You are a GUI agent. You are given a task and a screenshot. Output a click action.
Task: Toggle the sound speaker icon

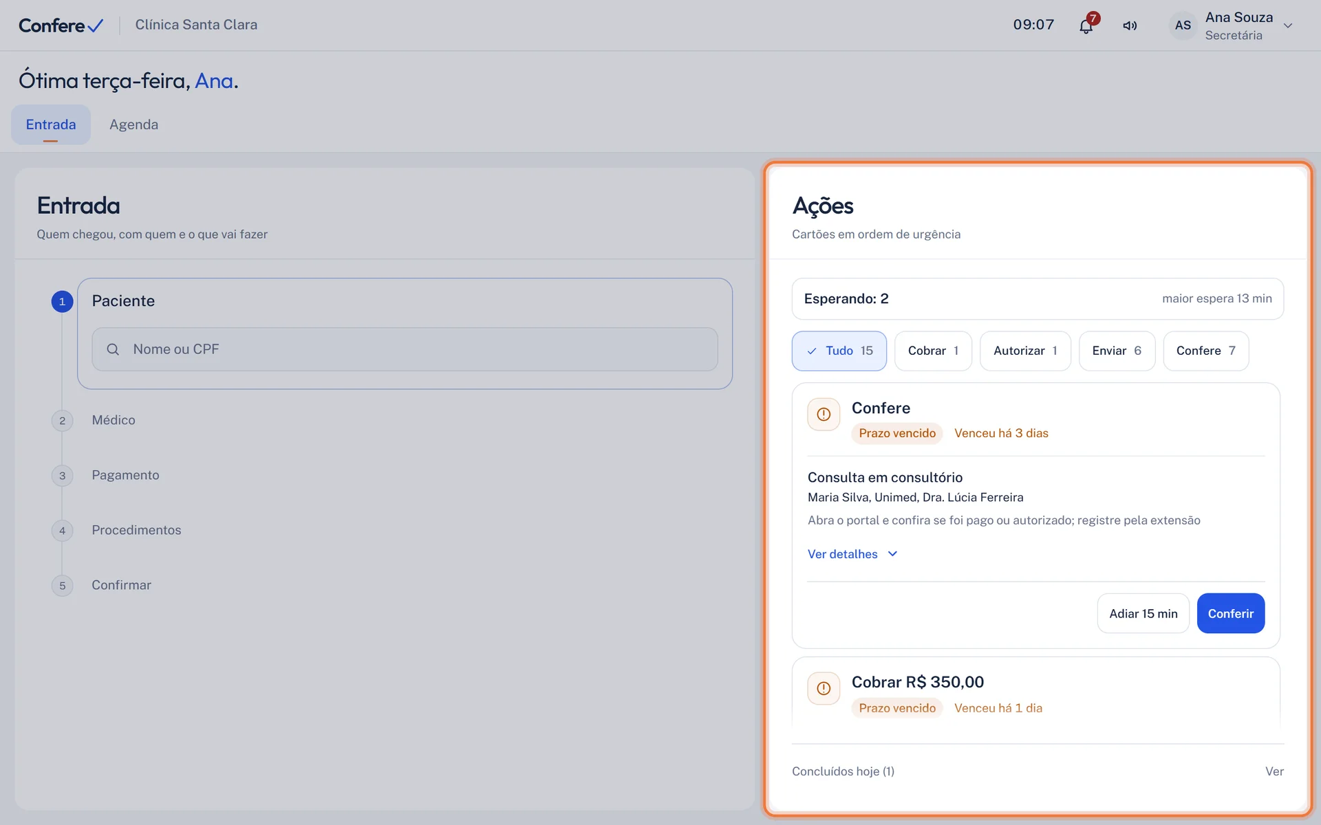coord(1130,25)
